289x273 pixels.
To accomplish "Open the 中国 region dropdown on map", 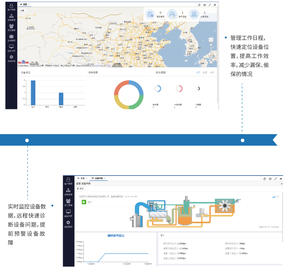I will pyautogui.click(x=23, y=10).
